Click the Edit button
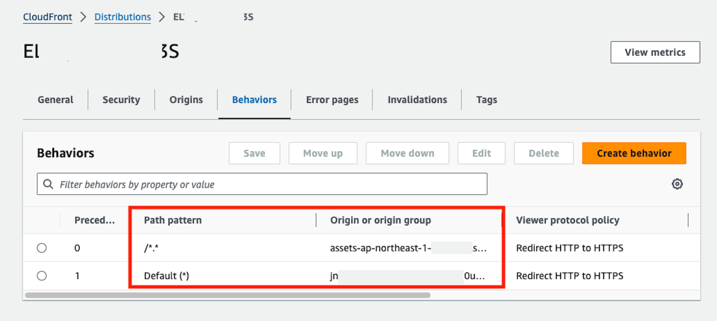717x321 pixels. click(x=481, y=153)
